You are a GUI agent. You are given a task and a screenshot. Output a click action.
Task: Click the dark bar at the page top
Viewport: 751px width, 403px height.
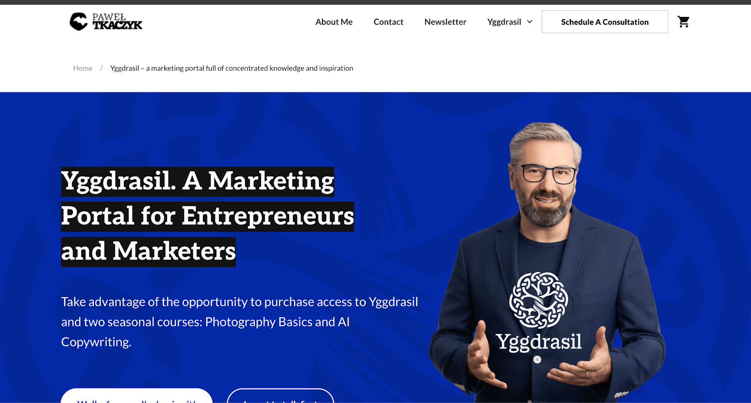tap(375, 2)
